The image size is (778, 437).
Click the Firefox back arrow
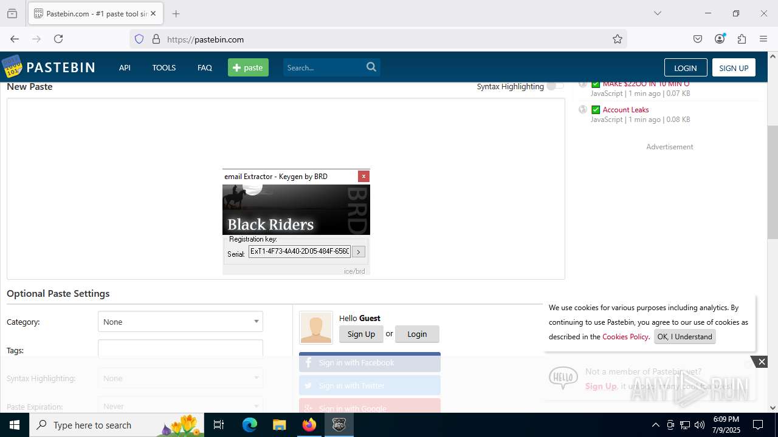(x=15, y=39)
